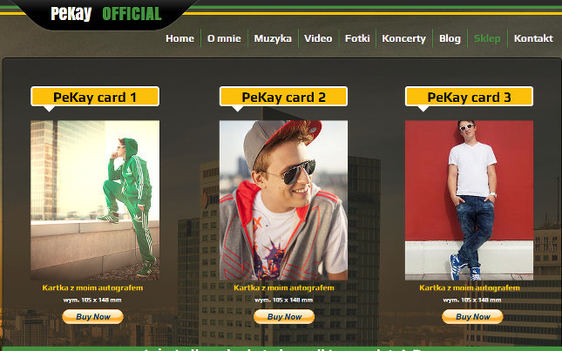The image size is (562, 351).
Task: Open the Blog menu item
Action: [450, 38]
